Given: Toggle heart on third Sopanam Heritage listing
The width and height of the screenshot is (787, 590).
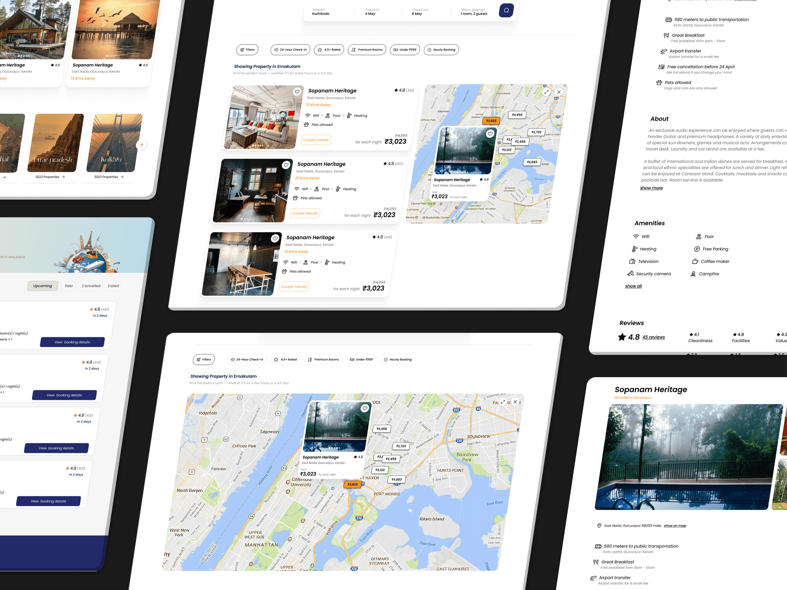Looking at the screenshot, I should click(x=275, y=239).
